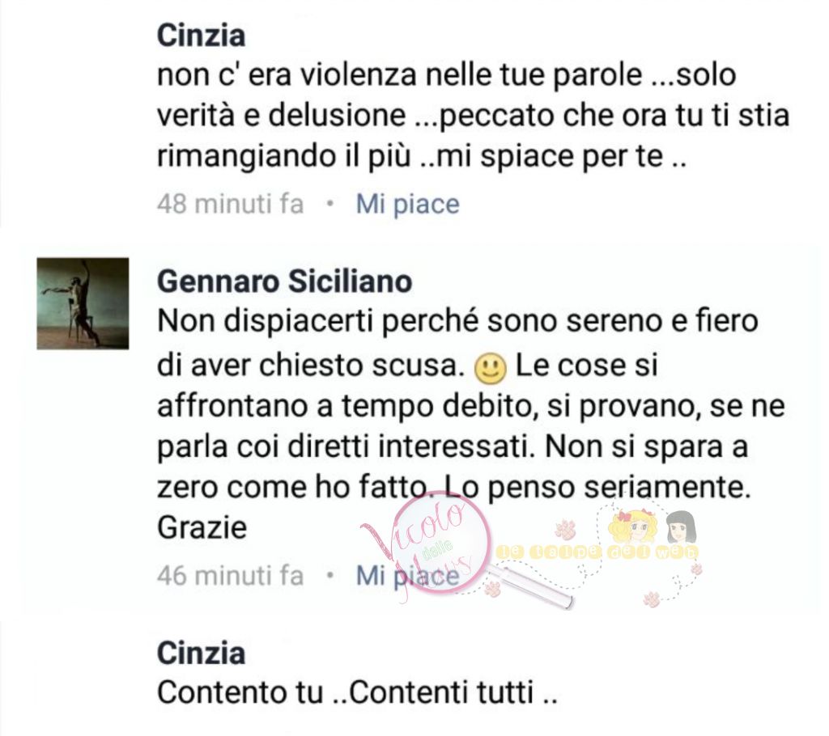The height and width of the screenshot is (736, 829).
Task: Select the "Contento tu ..Contenti tutti" comment text
Action: (357, 692)
